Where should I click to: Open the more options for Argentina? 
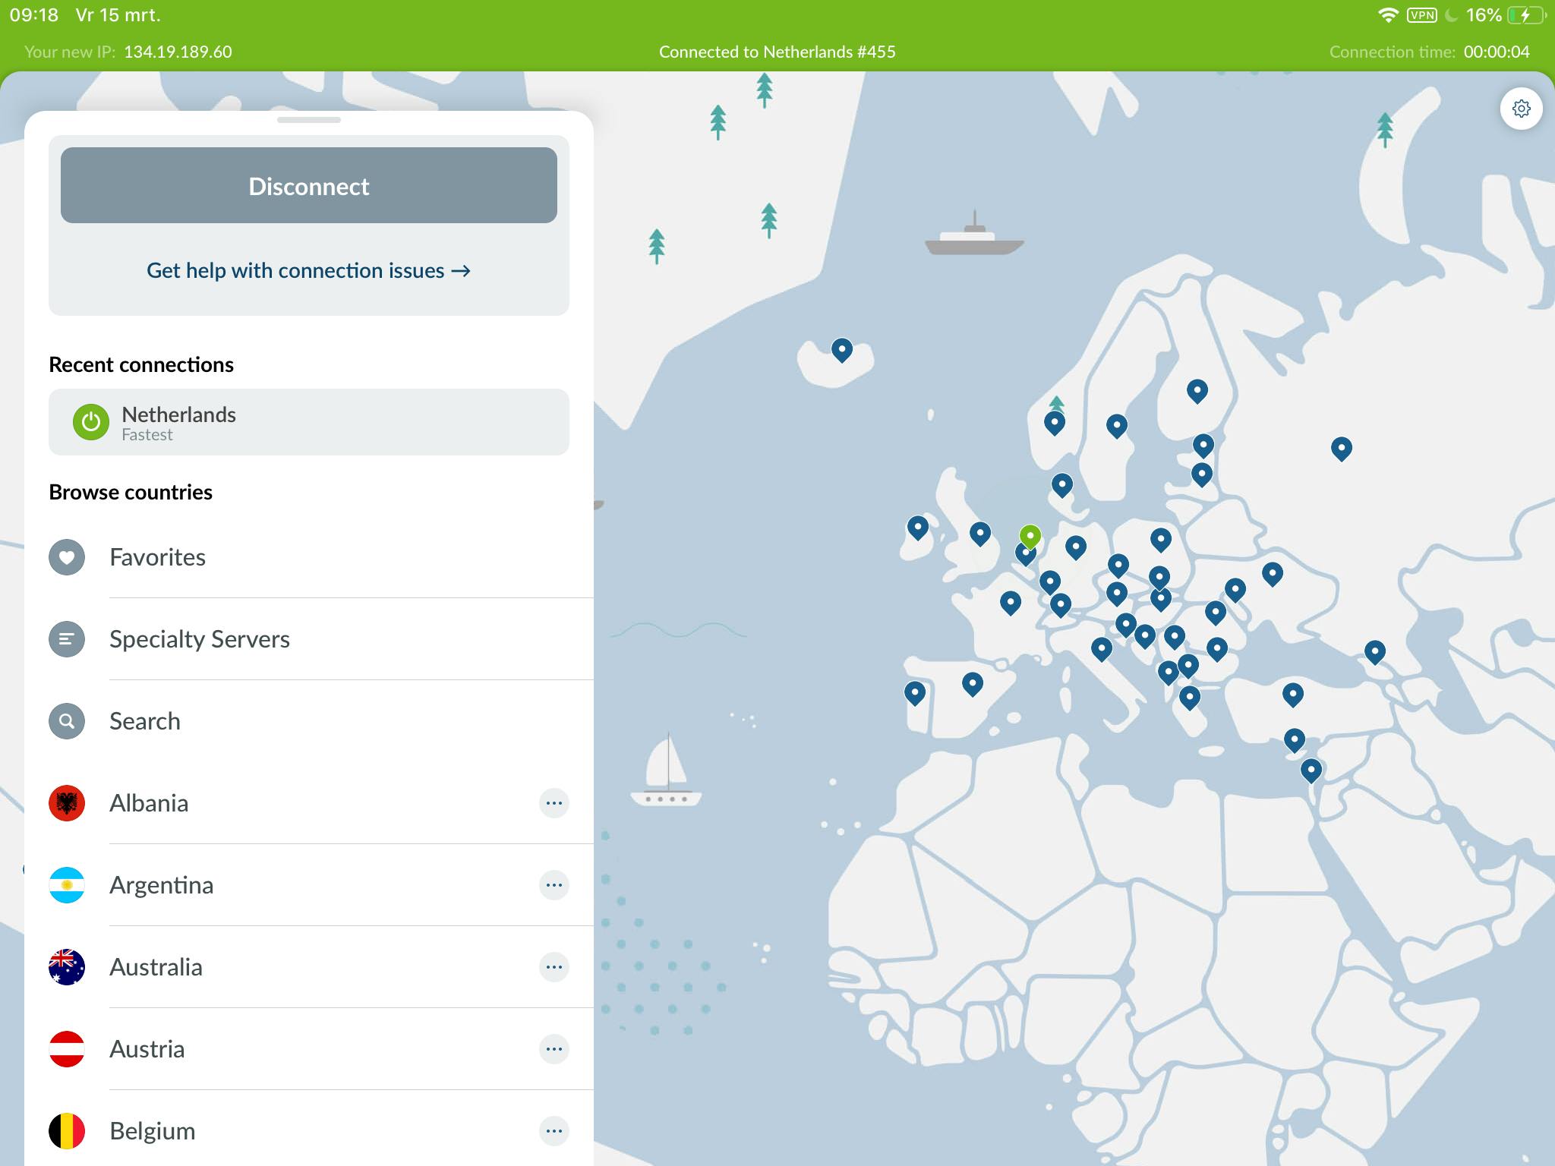click(554, 885)
